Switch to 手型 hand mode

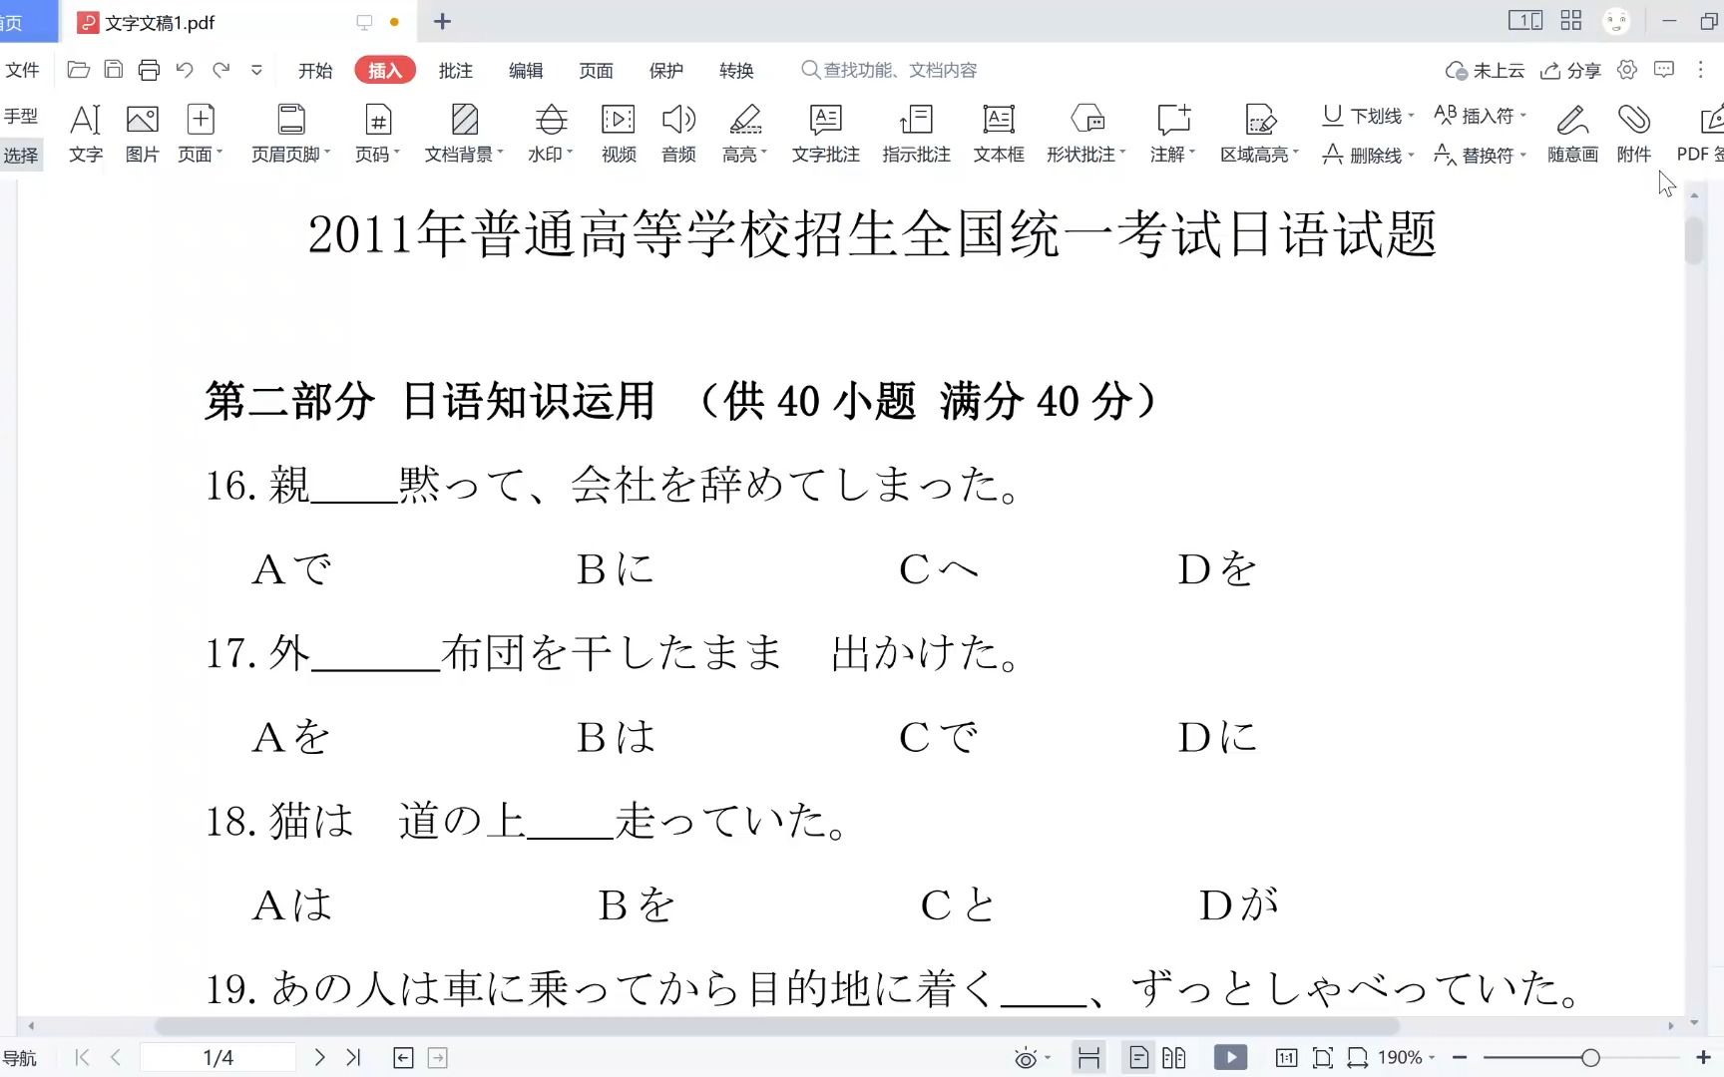(21, 116)
